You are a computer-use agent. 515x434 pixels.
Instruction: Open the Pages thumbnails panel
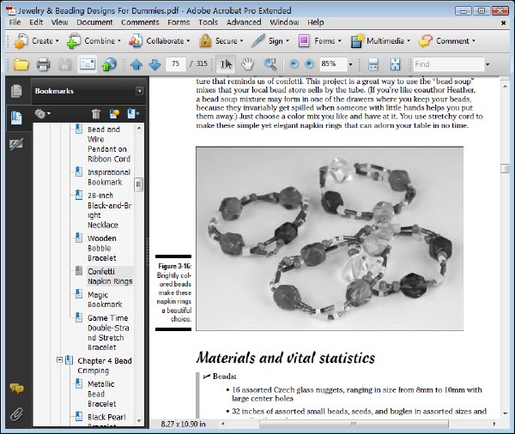coord(16,91)
